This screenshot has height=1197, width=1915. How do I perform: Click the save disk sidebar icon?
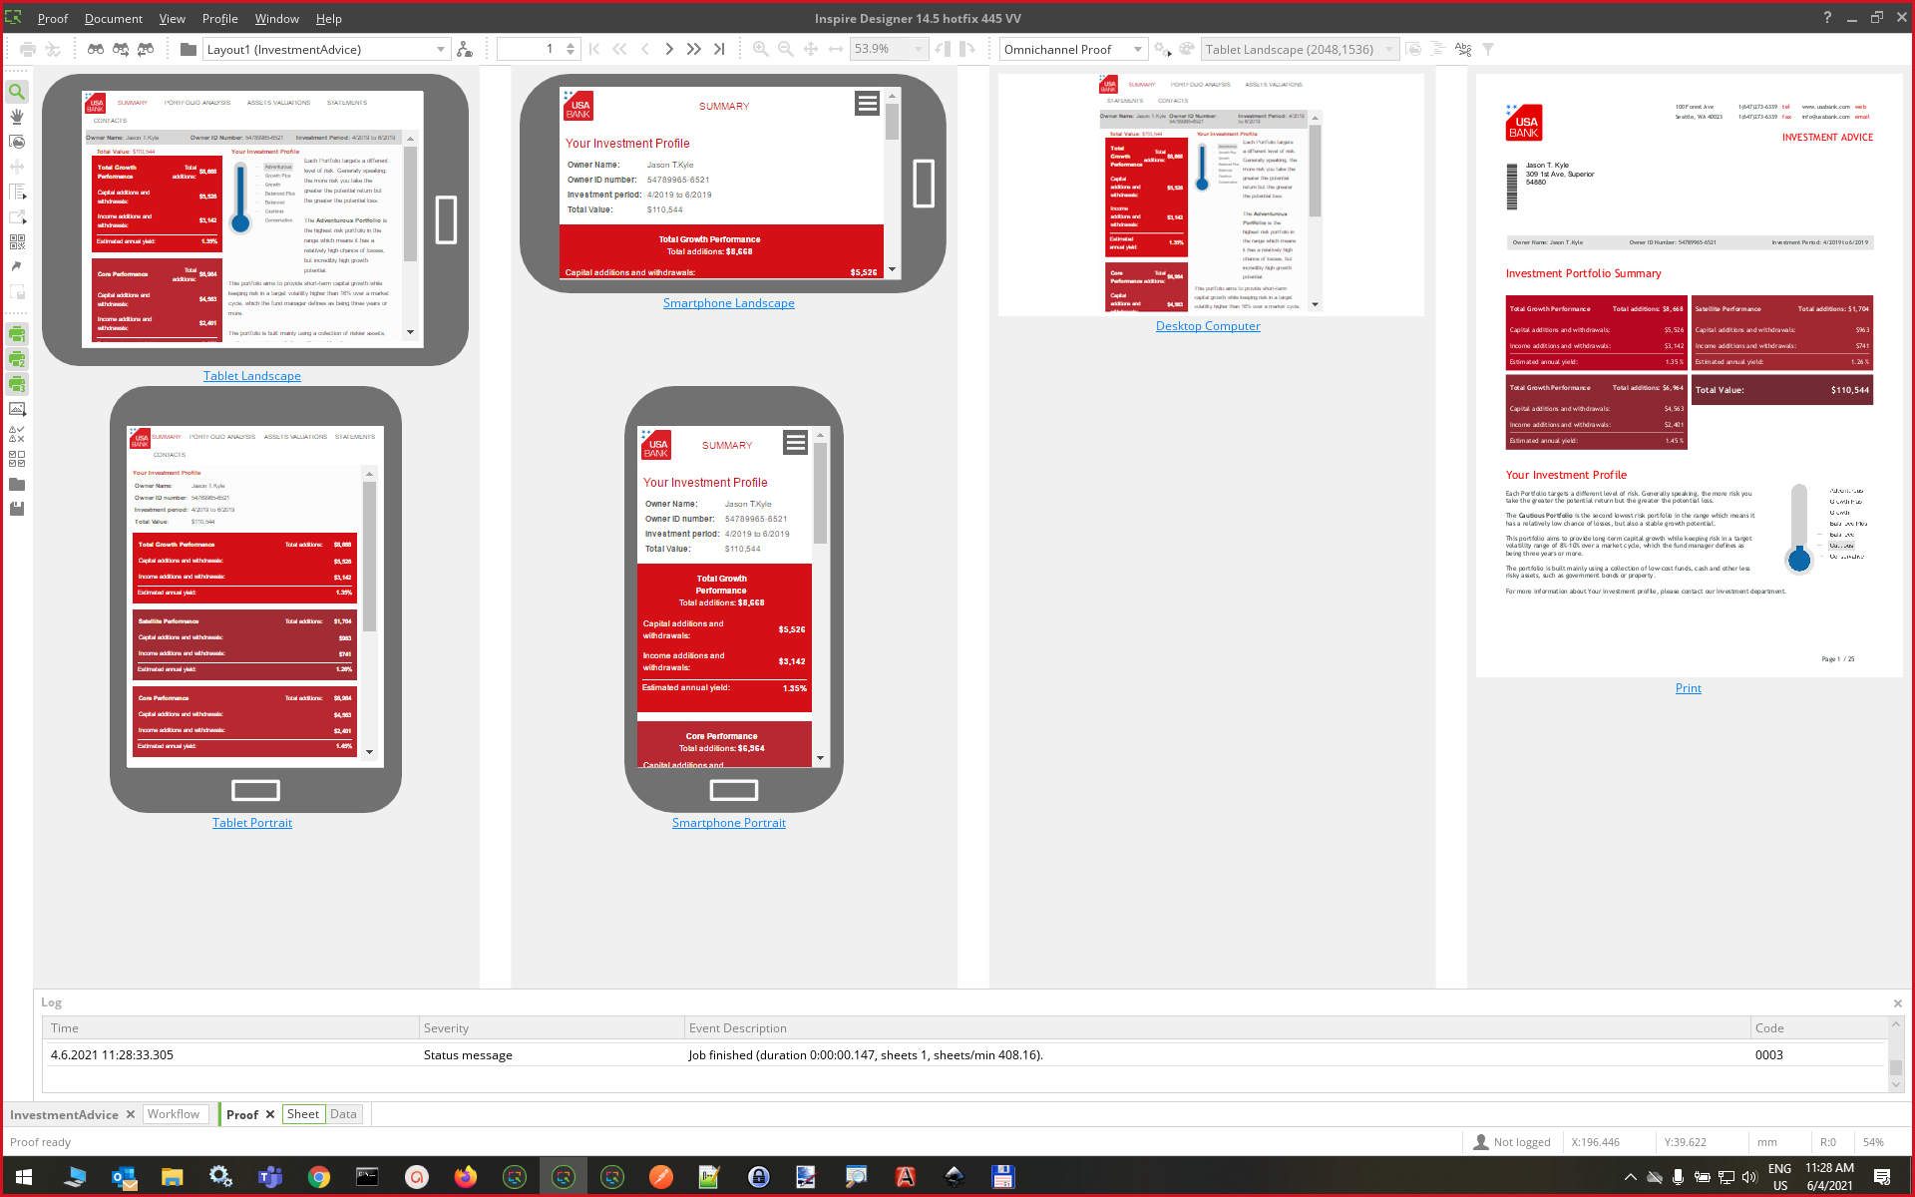[17, 509]
